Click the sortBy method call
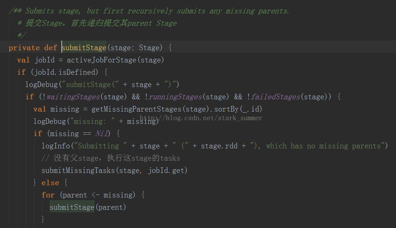The height and width of the screenshot is (228, 396). 226,109
